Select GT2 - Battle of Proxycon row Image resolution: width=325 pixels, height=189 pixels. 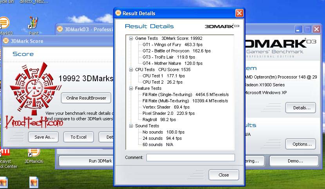[x=177, y=51]
